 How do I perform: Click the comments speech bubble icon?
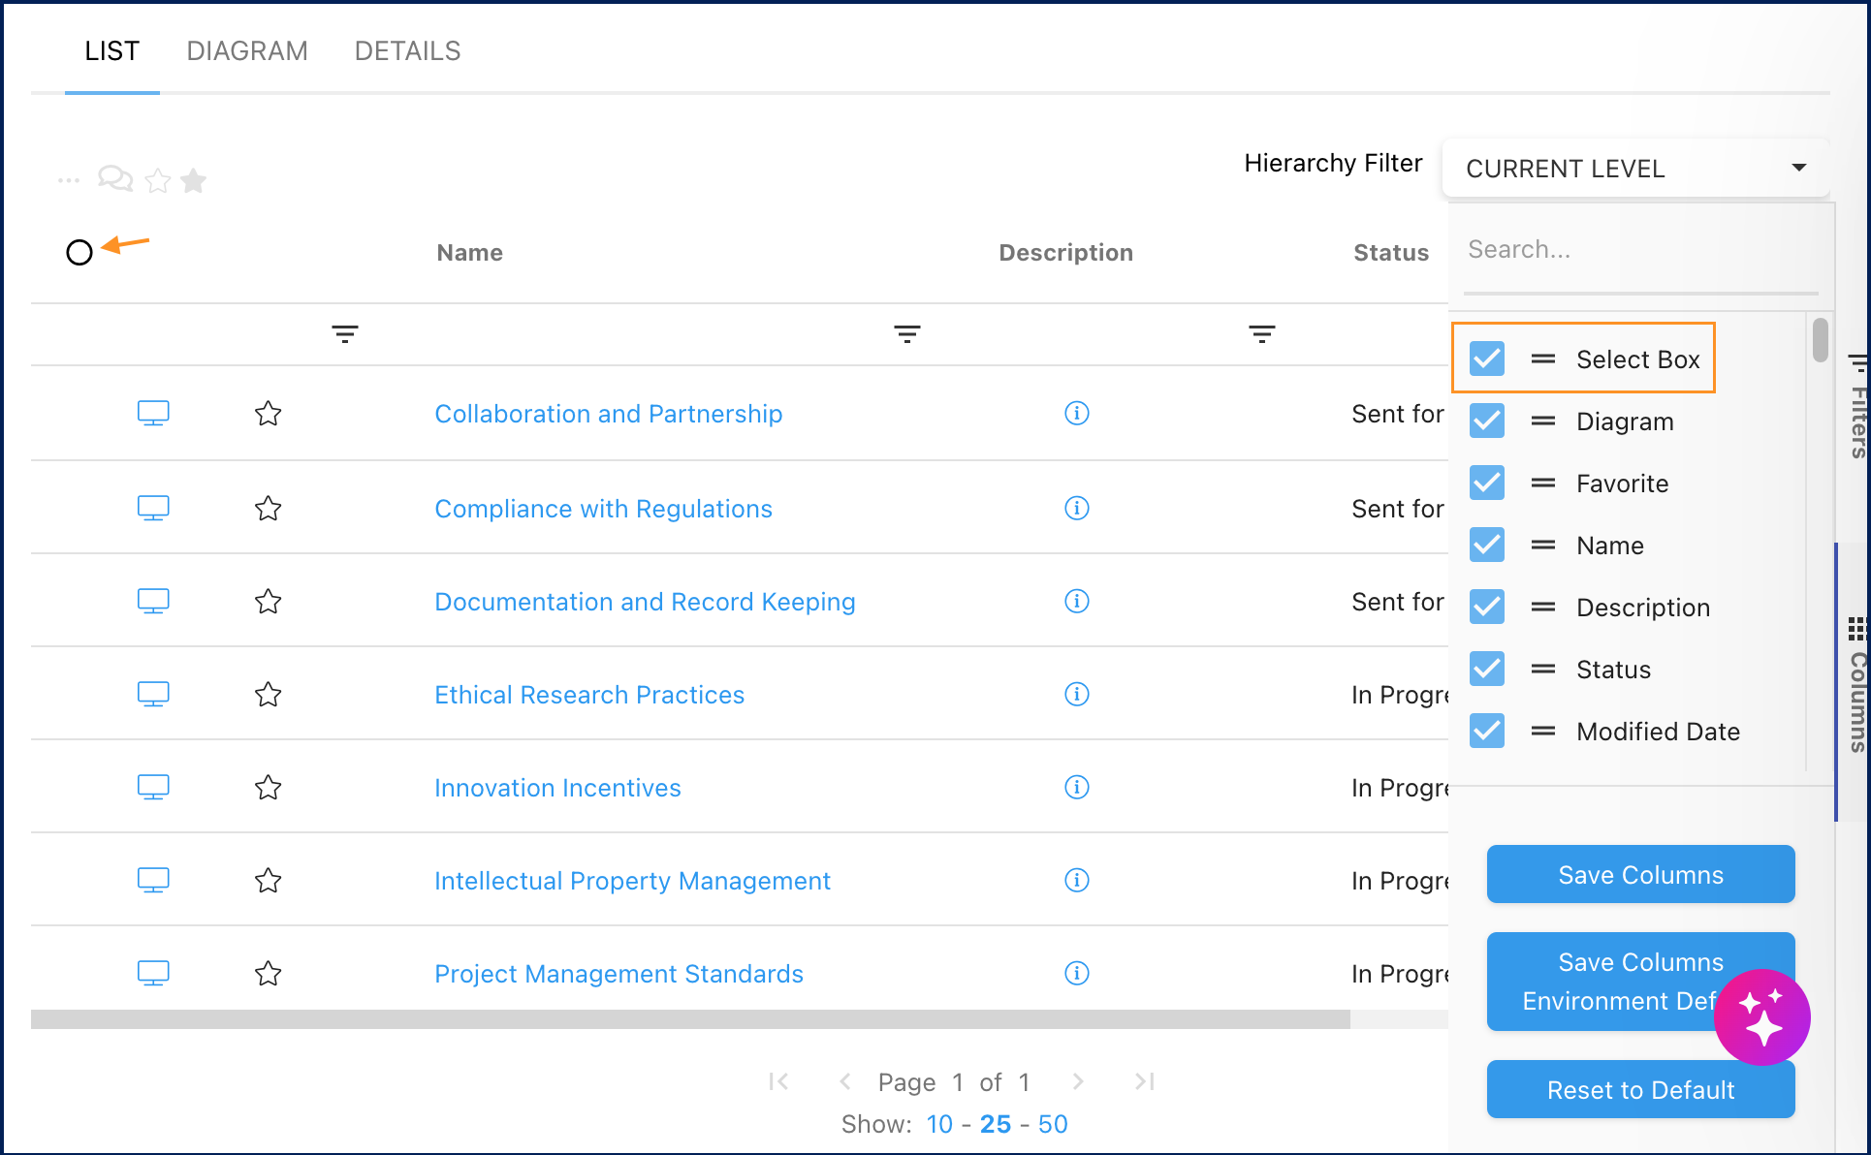(x=115, y=179)
